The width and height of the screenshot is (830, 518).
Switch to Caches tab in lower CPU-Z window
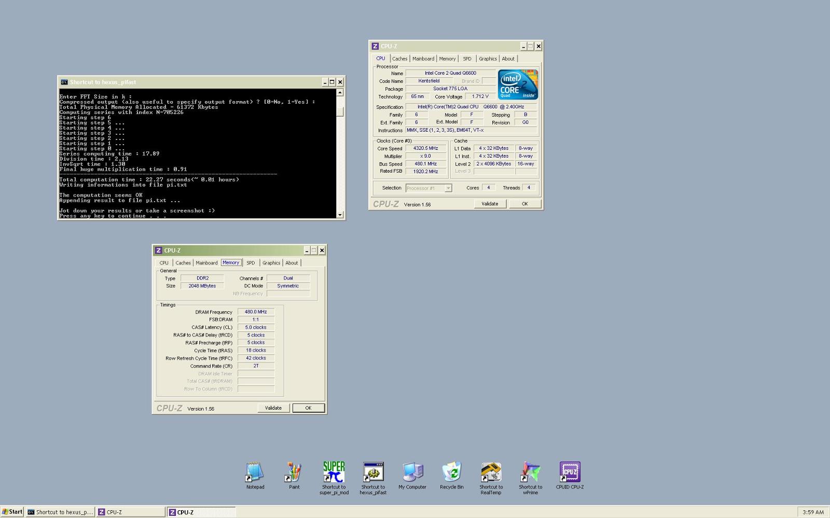pyautogui.click(x=183, y=263)
